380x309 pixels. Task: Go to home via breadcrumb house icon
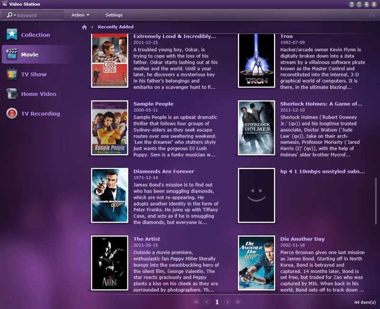(84, 27)
